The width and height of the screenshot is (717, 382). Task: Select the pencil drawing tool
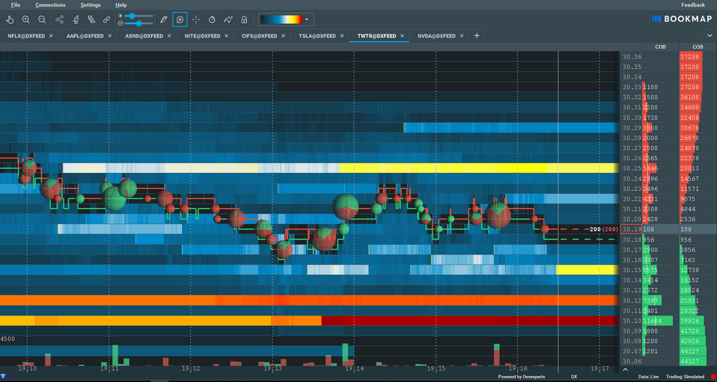tap(164, 19)
